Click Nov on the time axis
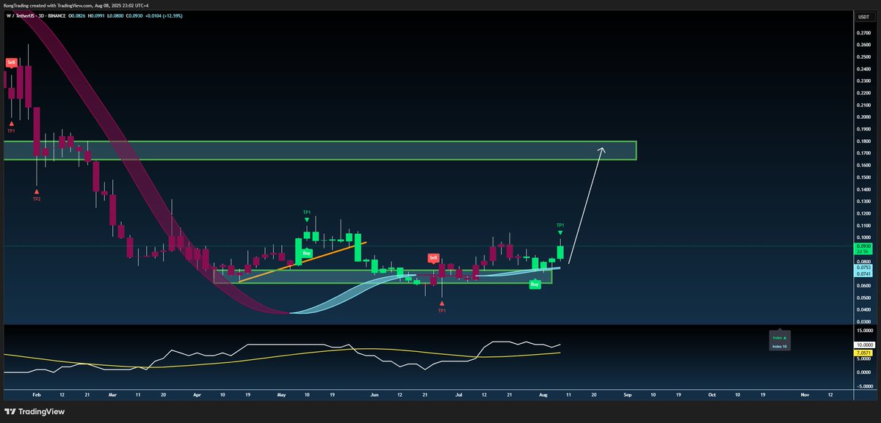 click(805, 394)
